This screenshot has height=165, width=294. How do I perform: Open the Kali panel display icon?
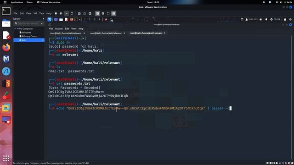click(242, 19)
